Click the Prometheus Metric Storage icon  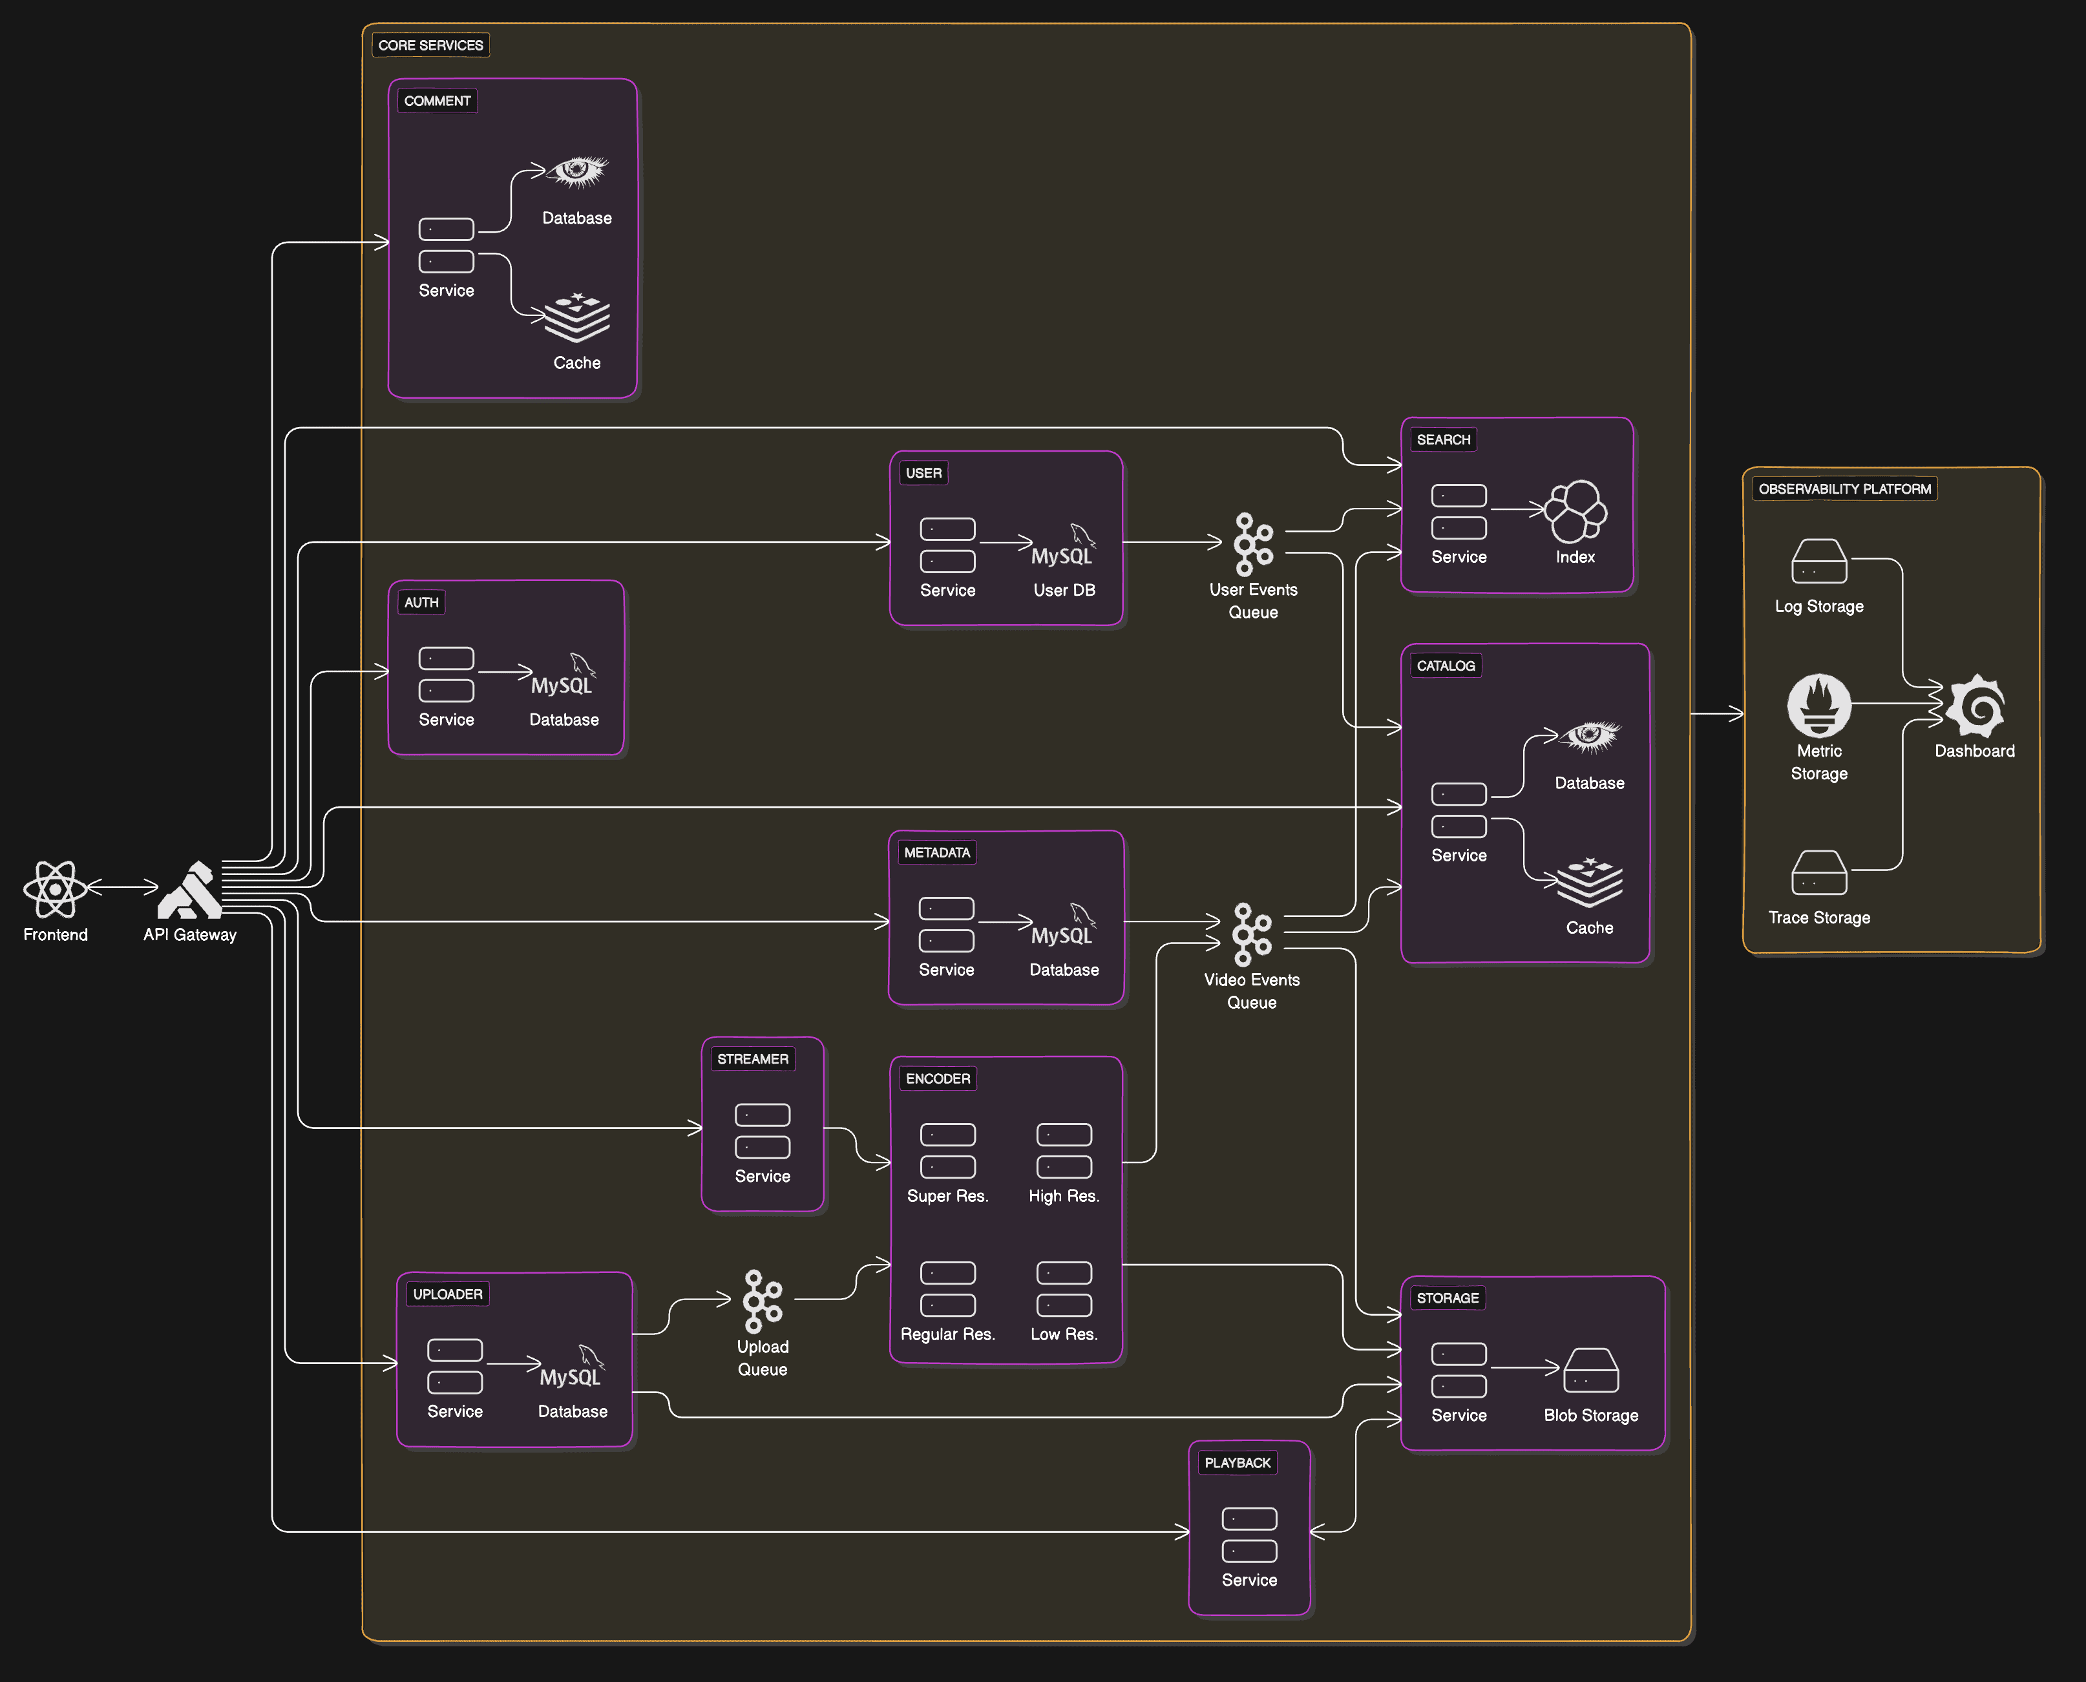tap(1818, 706)
